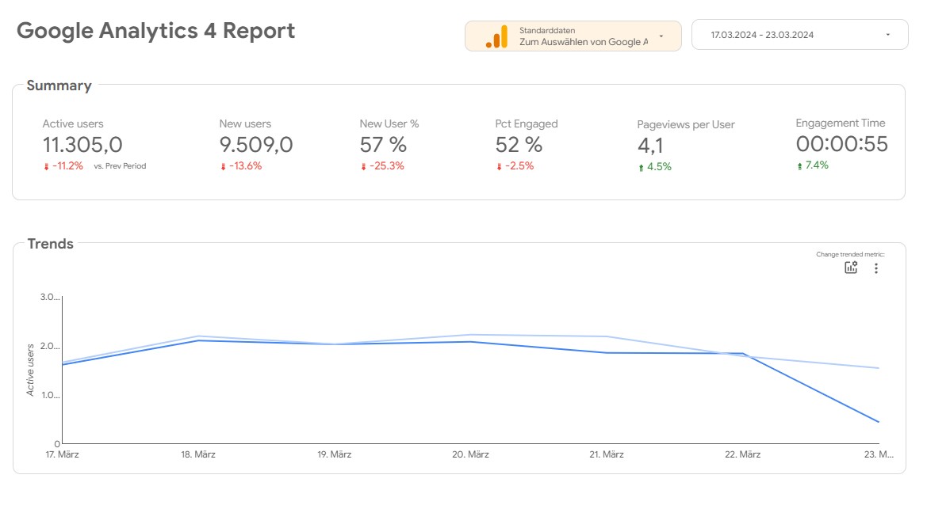
Task: Click the -25.3% change value
Action: [387, 166]
